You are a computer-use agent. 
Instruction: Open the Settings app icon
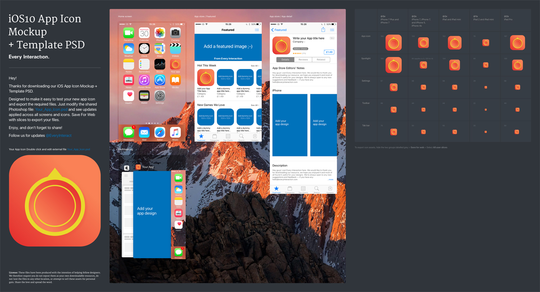click(x=160, y=95)
